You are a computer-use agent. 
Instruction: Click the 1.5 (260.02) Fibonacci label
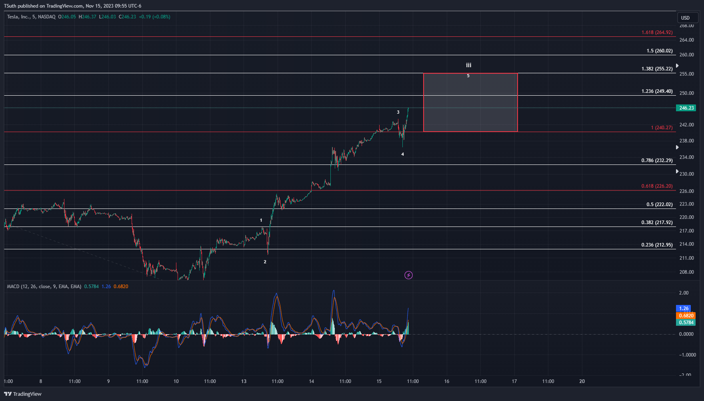click(x=660, y=51)
